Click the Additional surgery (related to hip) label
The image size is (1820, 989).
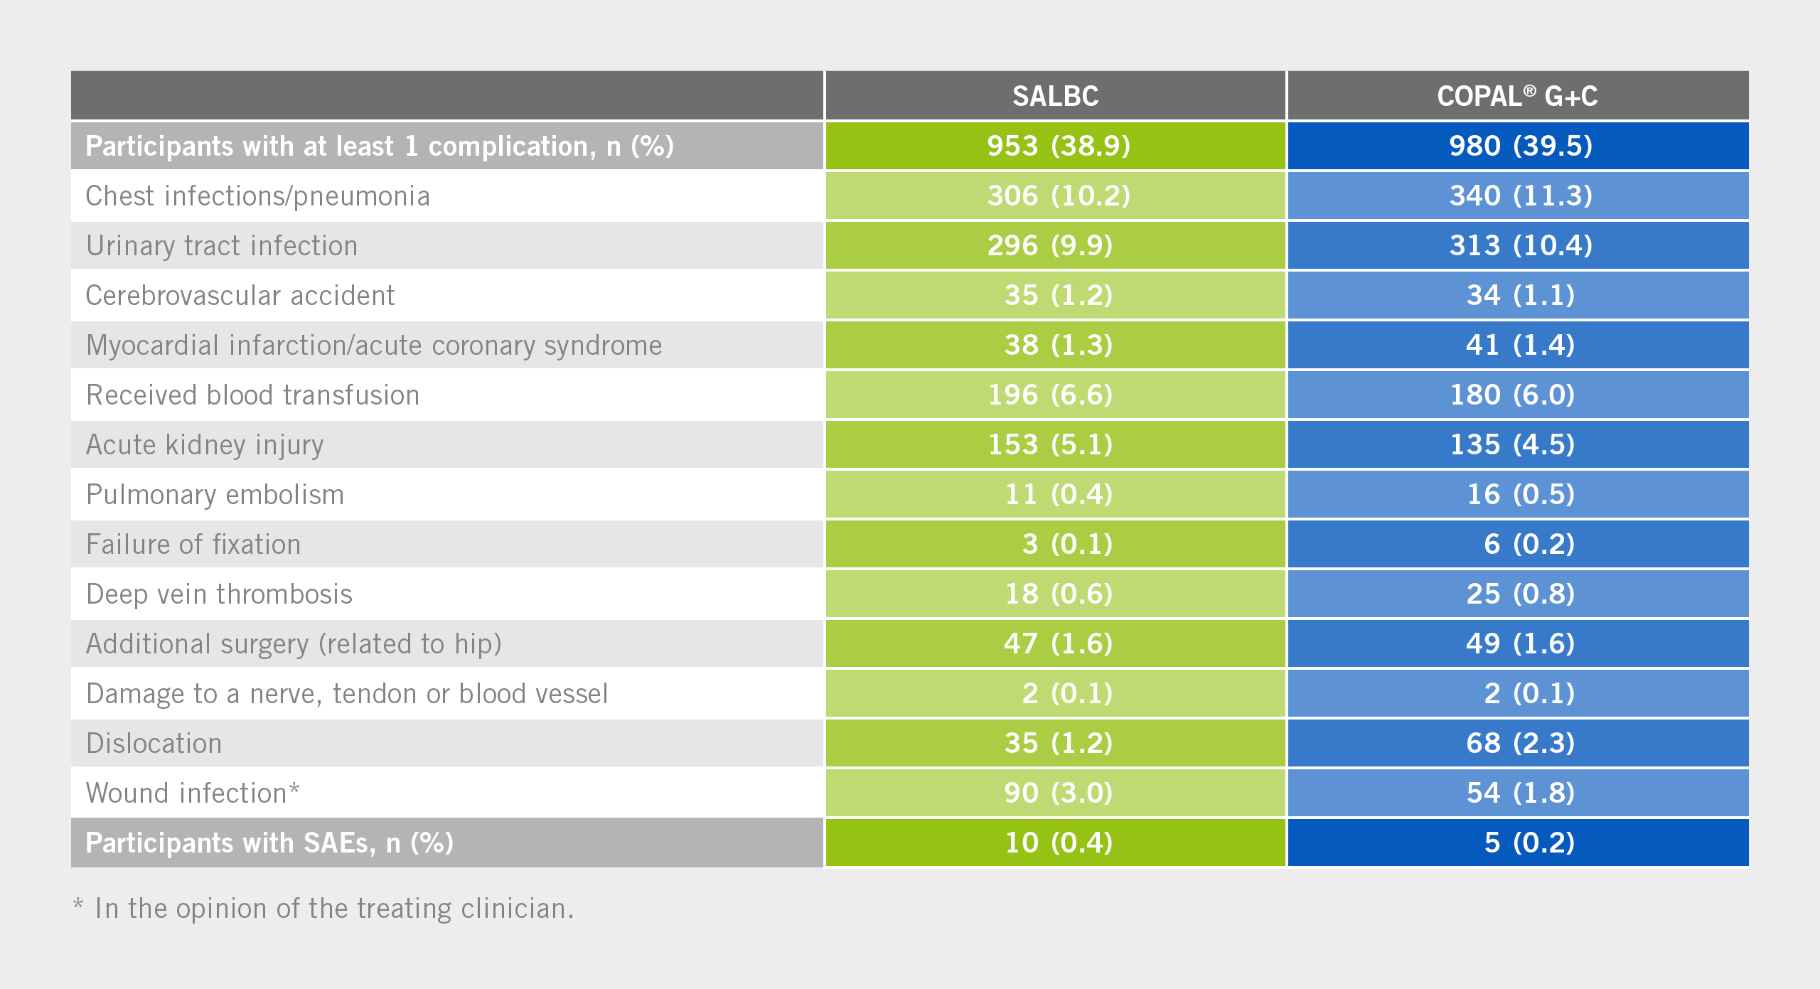(x=294, y=644)
